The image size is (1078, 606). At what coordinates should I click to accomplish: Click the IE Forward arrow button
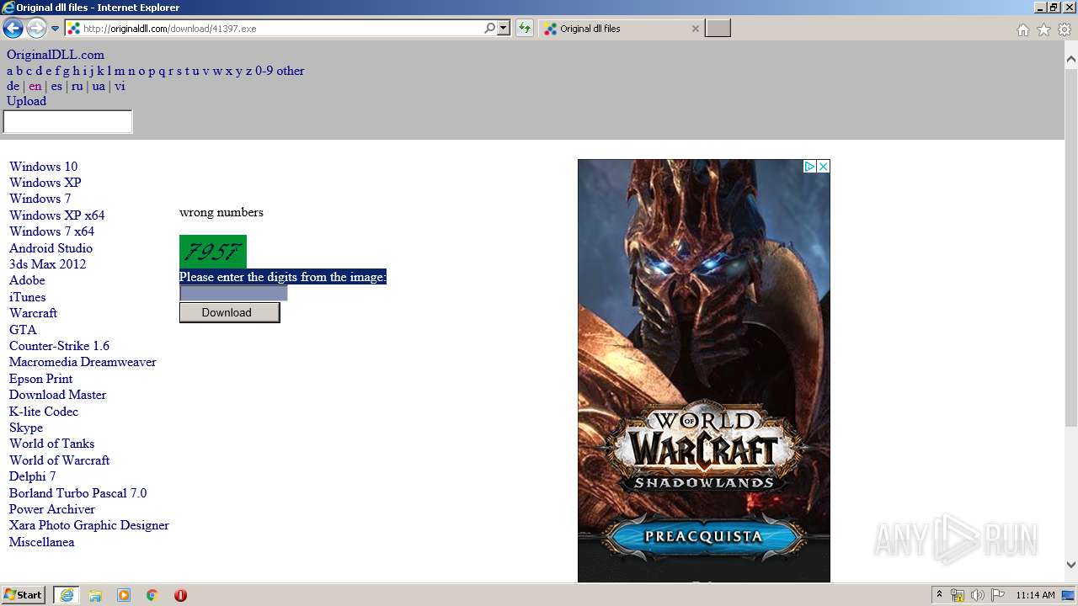click(x=36, y=29)
